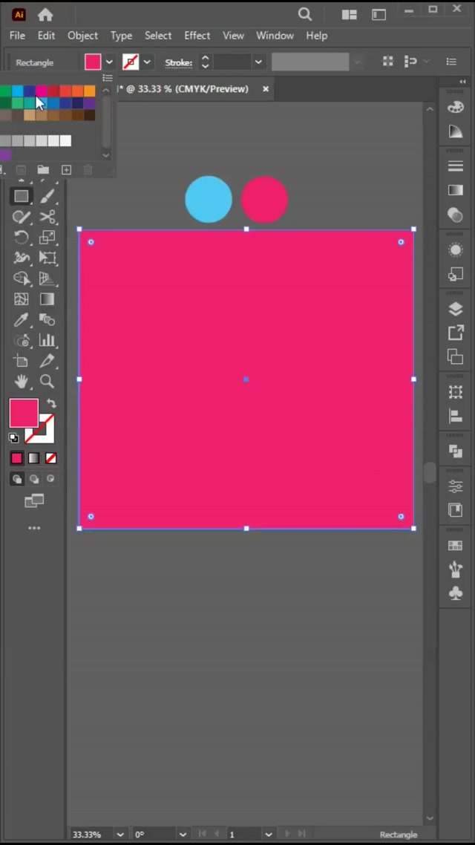Pick the Eyedropper tool
The image size is (475, 845).
point(21,320)
